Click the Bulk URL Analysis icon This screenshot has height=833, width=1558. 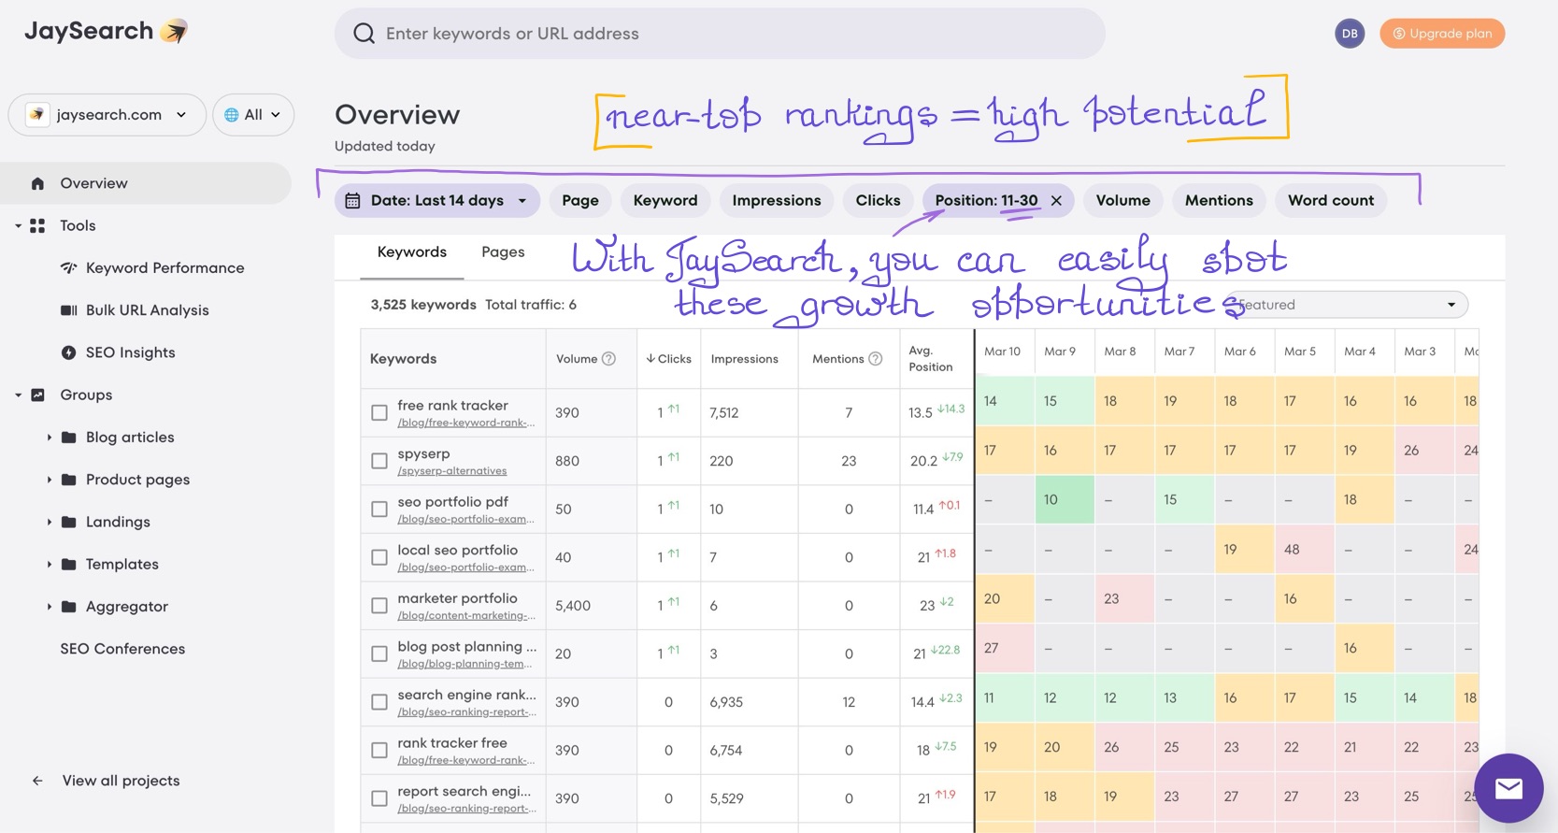coord(68,310)
